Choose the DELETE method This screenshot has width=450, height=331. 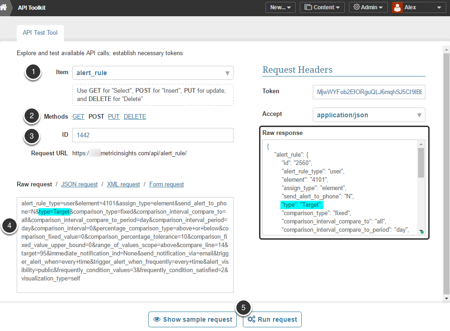click(135, 116)
